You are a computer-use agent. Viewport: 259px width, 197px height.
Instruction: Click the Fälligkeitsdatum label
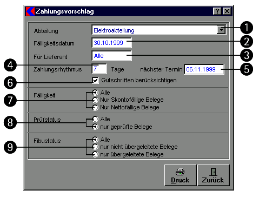coord(54,43)
